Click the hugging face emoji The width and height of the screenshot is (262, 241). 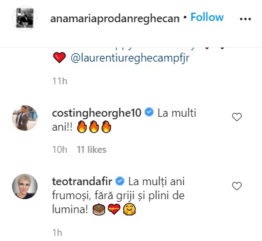tap(129, 209)
